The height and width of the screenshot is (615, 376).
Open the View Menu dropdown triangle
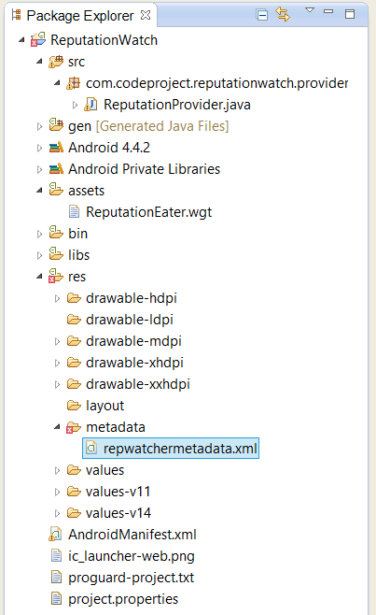click(x=310, y=10)
